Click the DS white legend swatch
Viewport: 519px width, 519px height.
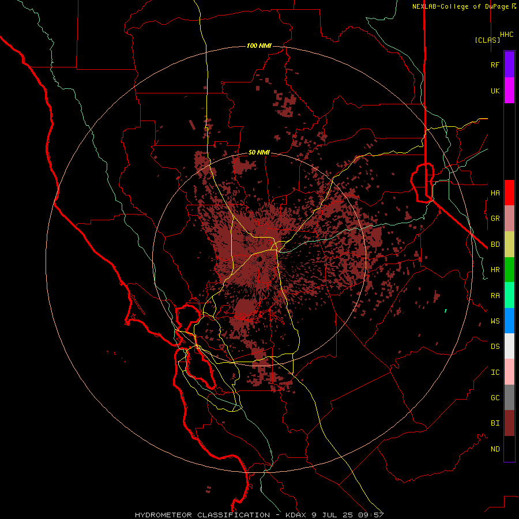509,346
